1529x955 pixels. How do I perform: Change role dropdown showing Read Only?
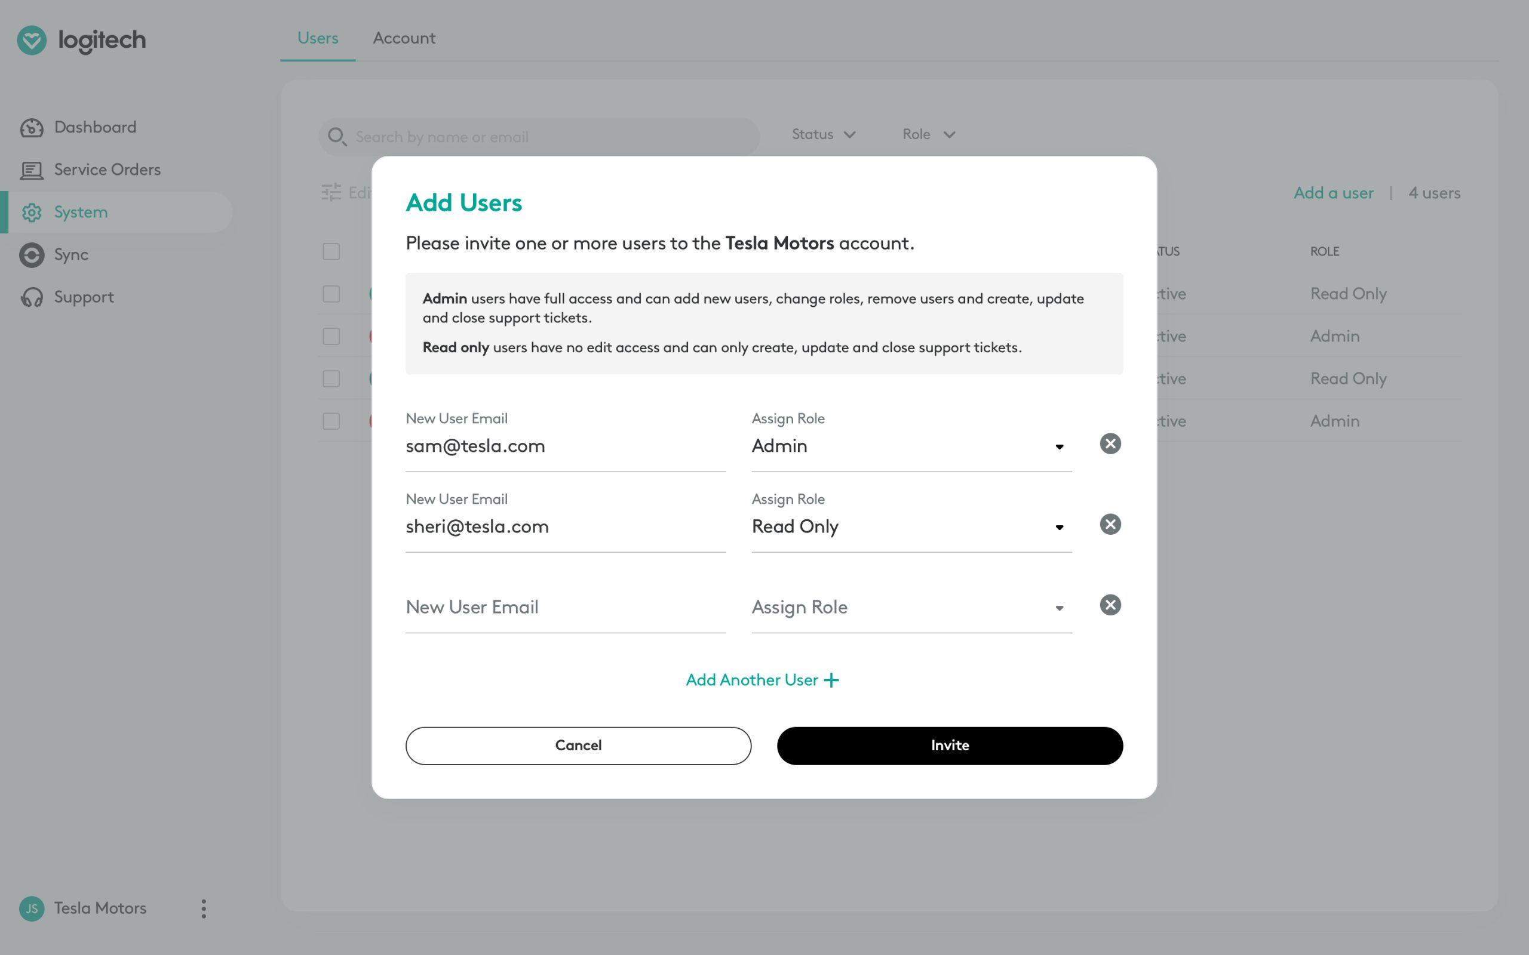click(x=911, y=527)
